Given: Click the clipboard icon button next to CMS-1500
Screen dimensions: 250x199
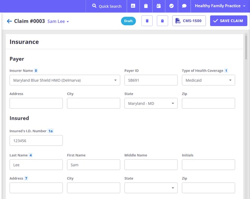Looking at the screenshot, I should (162, 21).
